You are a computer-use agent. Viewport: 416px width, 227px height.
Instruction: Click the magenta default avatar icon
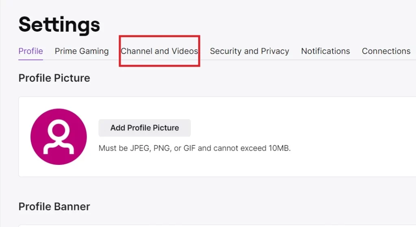(58, 136)
